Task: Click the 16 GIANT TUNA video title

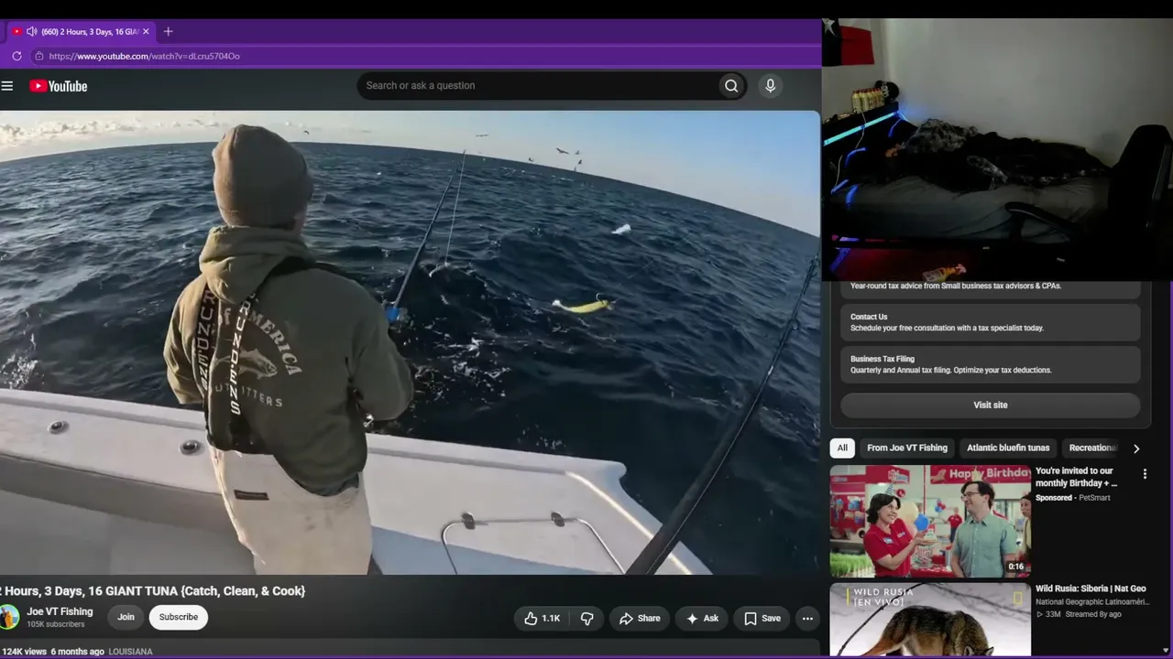Action: coord(153,591)
